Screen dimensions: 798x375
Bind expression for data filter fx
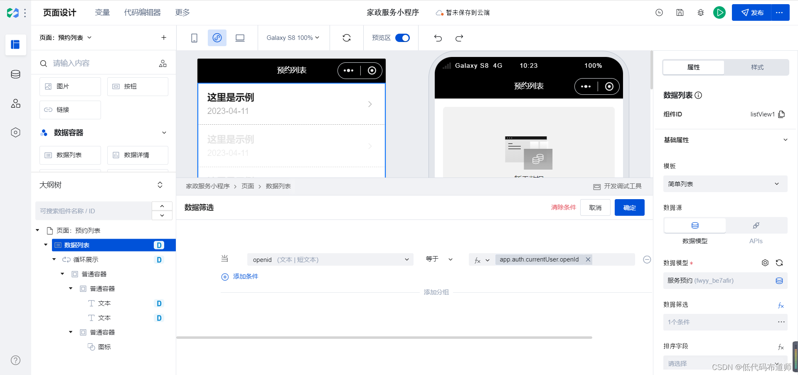781,306
